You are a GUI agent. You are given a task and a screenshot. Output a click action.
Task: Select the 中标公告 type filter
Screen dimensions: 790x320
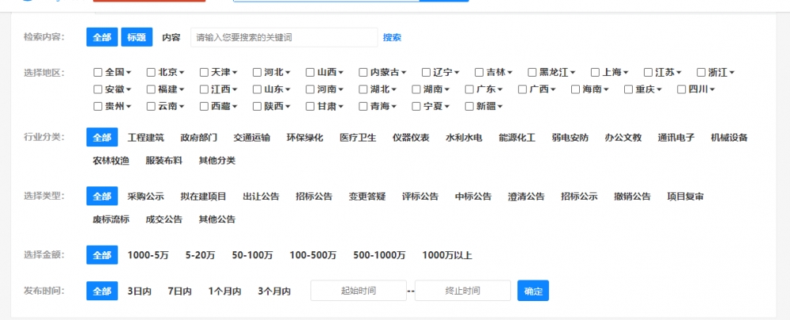tap(473, 197)
